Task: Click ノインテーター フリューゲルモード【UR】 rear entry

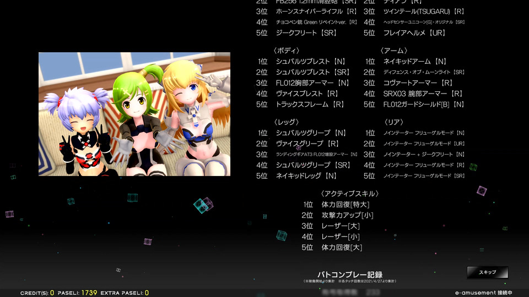Action: (x=424, y=144)
